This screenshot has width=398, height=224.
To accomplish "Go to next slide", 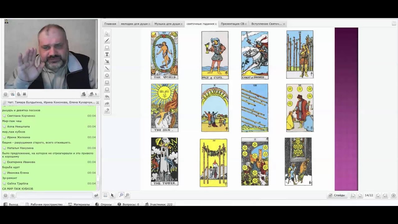I will tap(378, 195).
